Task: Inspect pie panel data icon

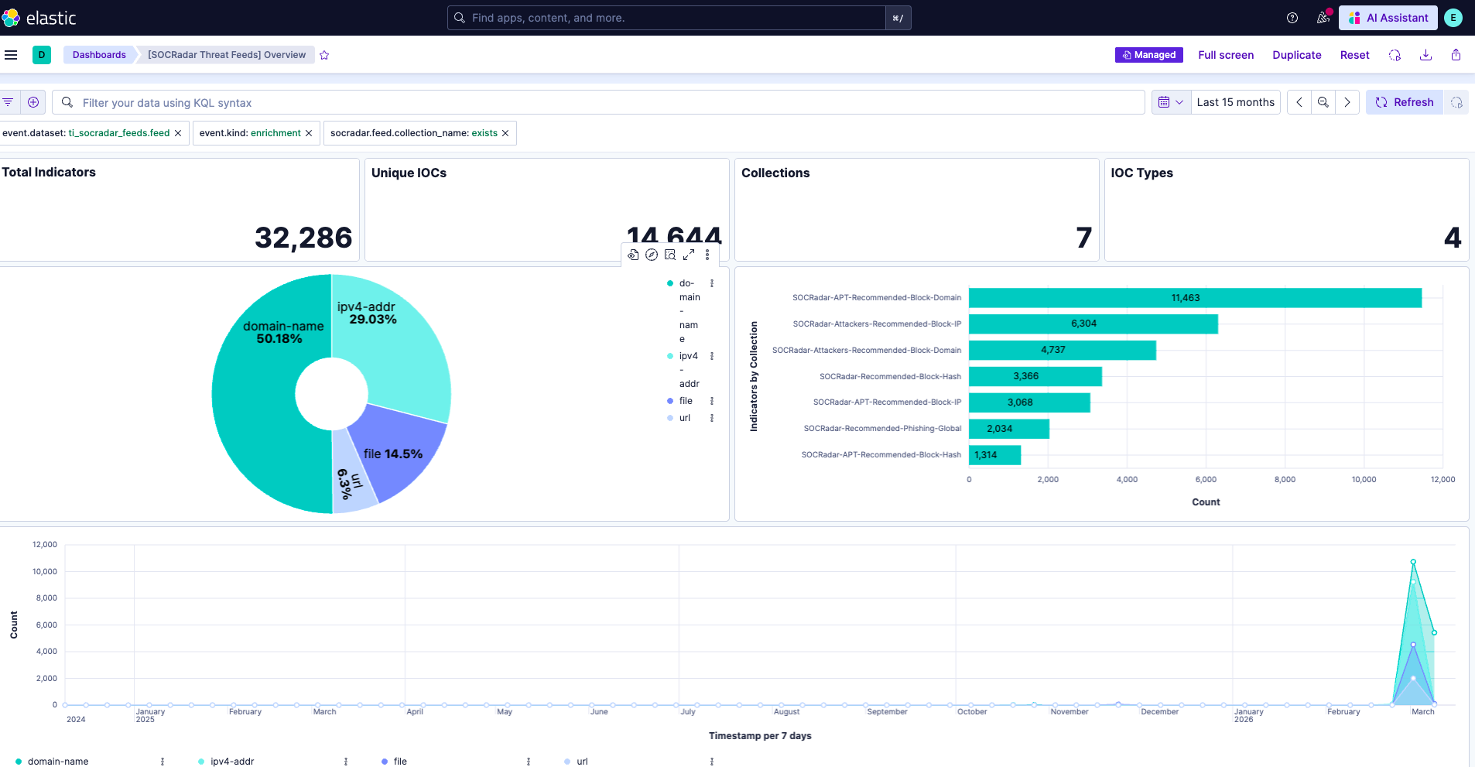Action: tap(670, 255)
